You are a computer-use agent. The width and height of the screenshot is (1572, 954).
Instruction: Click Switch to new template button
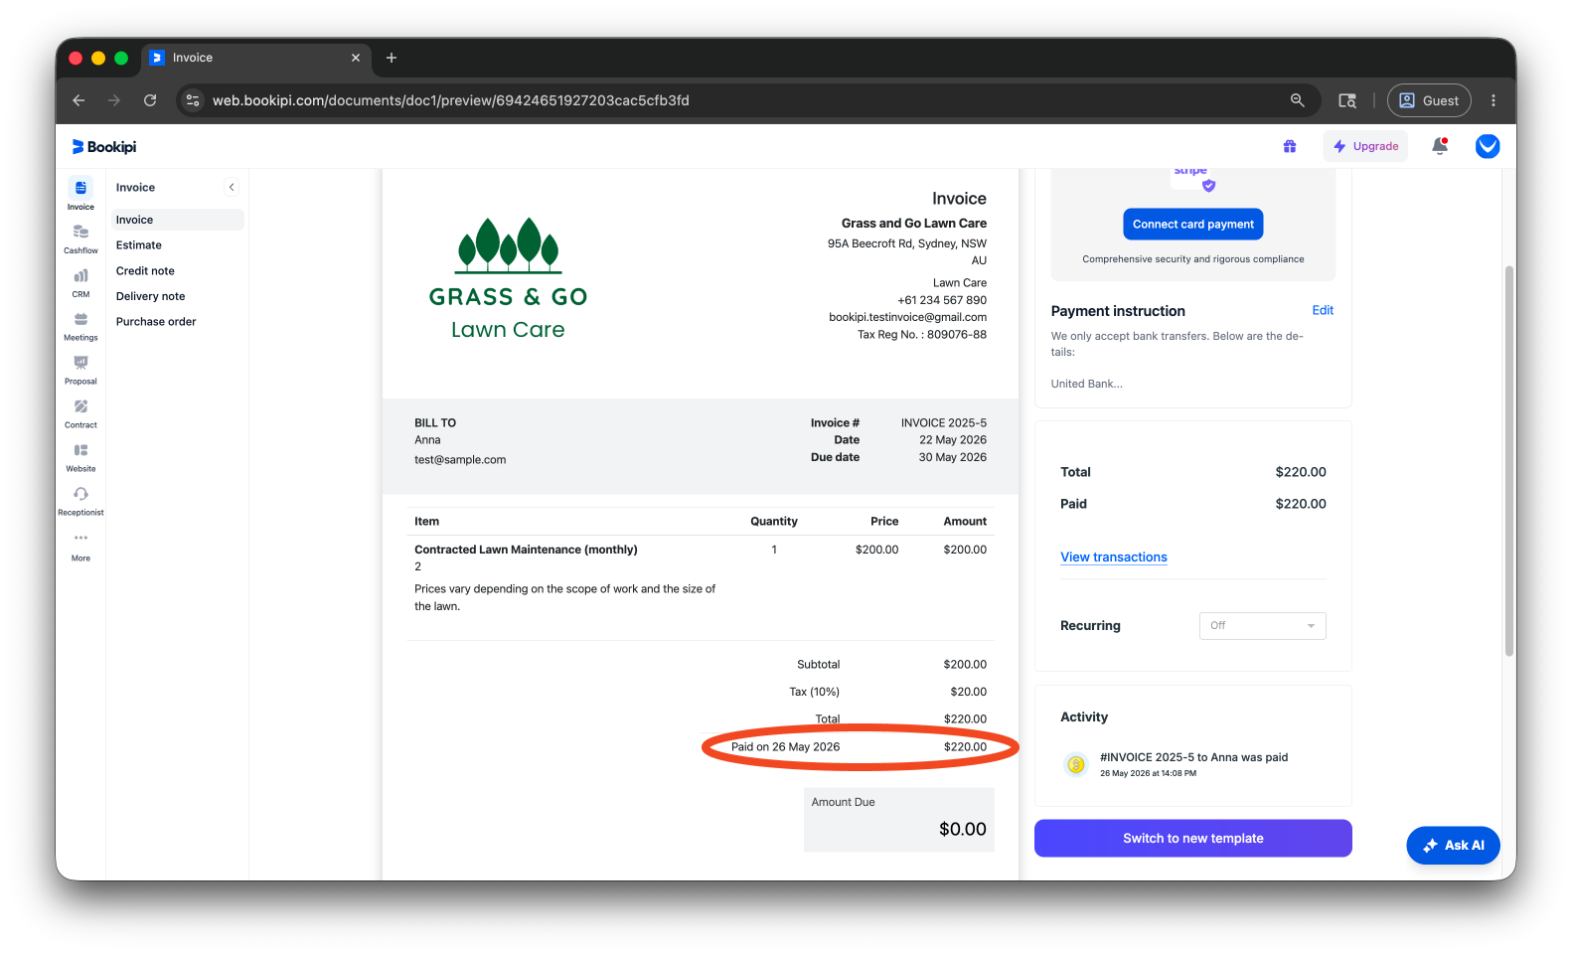click(x=1192, y=838)
